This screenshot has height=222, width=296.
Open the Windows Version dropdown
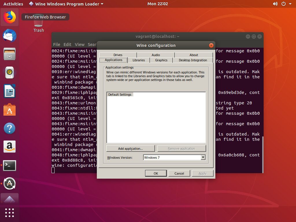[x=203, y=157]
